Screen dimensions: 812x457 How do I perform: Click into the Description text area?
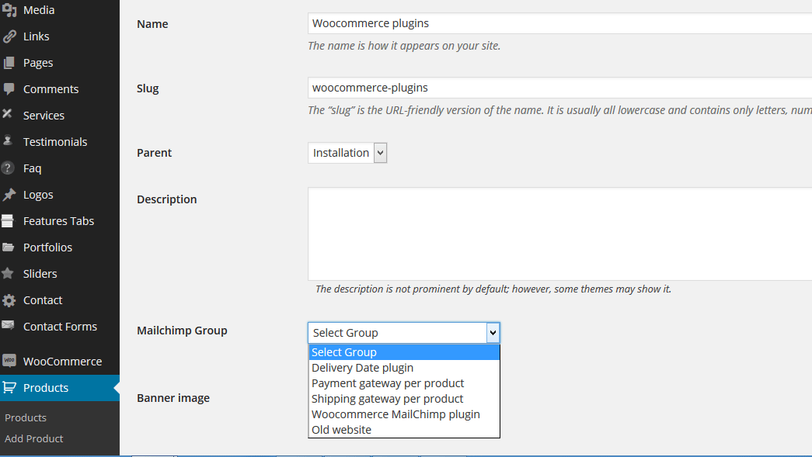559,233
